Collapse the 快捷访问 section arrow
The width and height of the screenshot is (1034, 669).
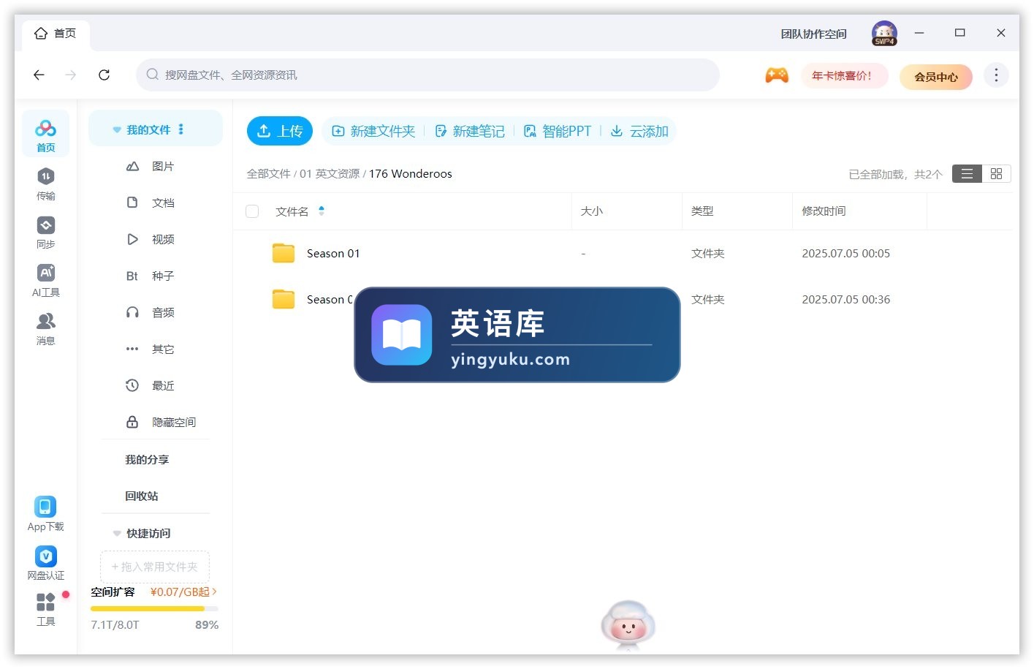(x=117, y=534)
